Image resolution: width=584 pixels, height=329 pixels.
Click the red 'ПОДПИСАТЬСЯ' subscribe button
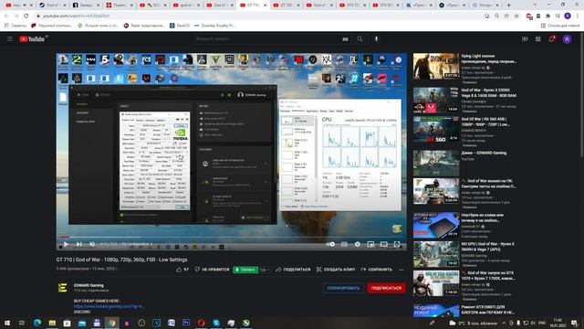386,288
